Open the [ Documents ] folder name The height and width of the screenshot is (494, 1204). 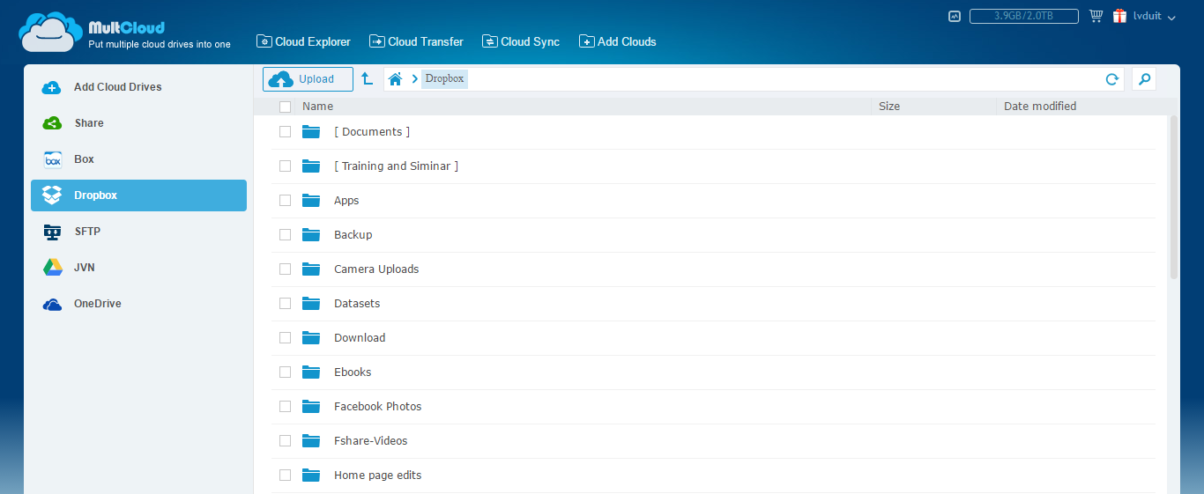372,131
